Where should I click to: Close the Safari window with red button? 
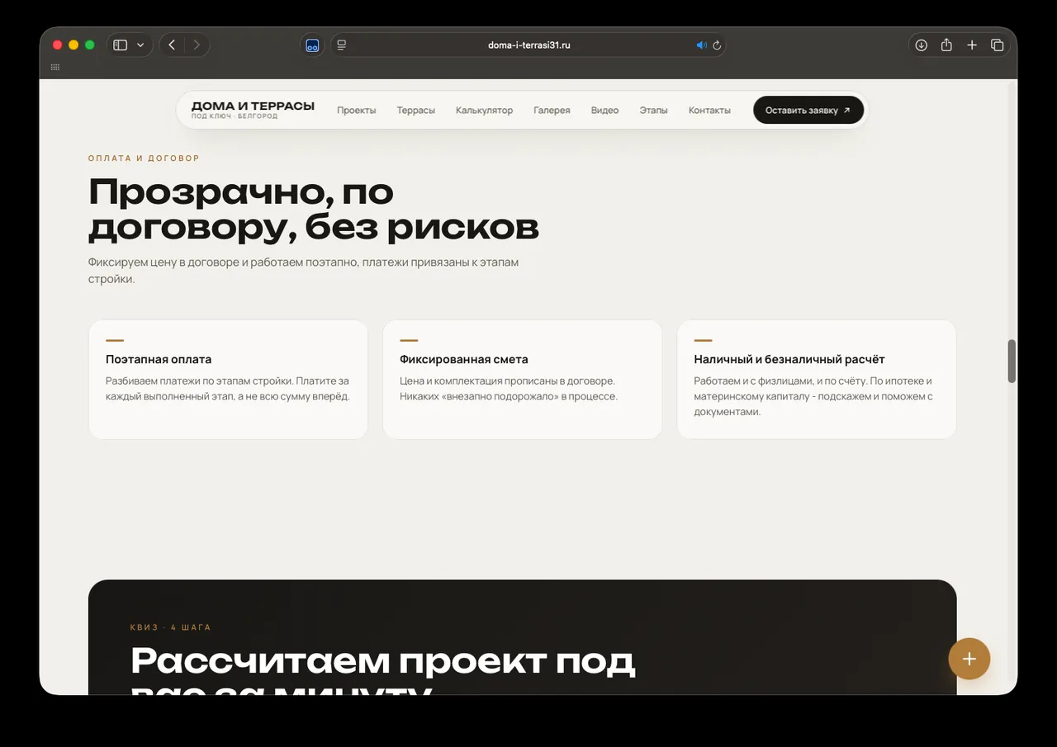(x=58, y=45)
